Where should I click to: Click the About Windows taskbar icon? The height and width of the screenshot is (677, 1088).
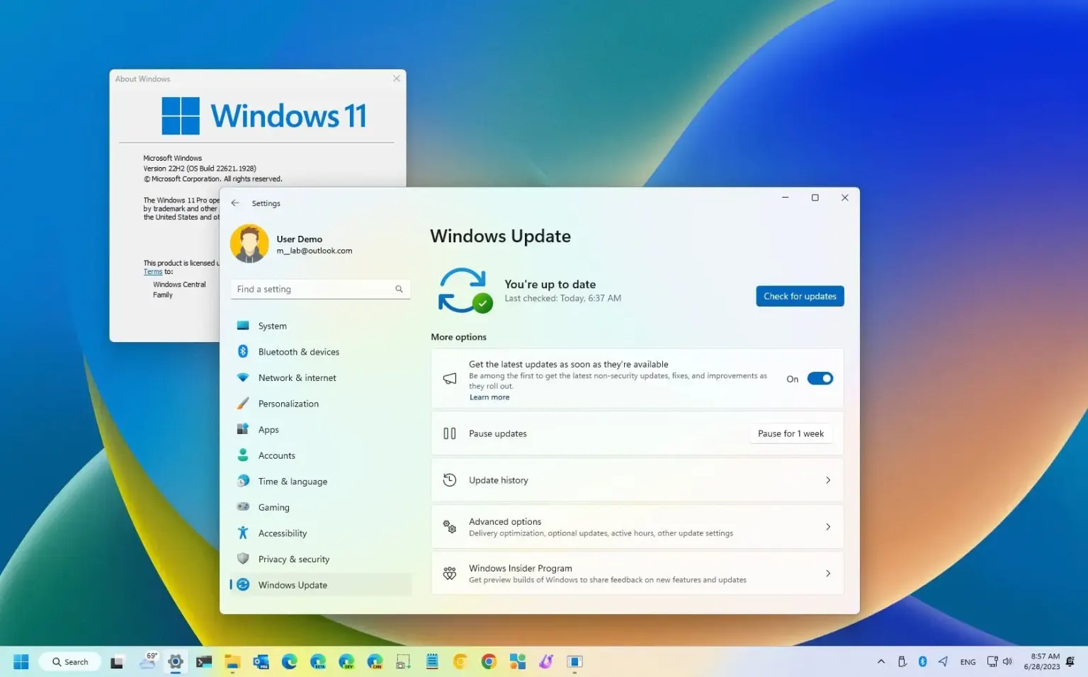click(x=574, y=662)
